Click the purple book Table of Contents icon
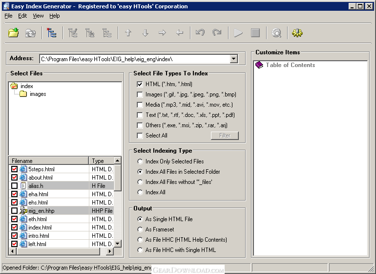Viewport: 376px width, 274px height. pyautogui.click(x=259, y=65)
